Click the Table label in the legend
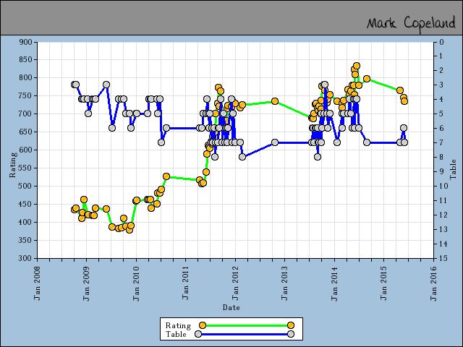This screenshot has width=463, height=347. coord(177,334)
